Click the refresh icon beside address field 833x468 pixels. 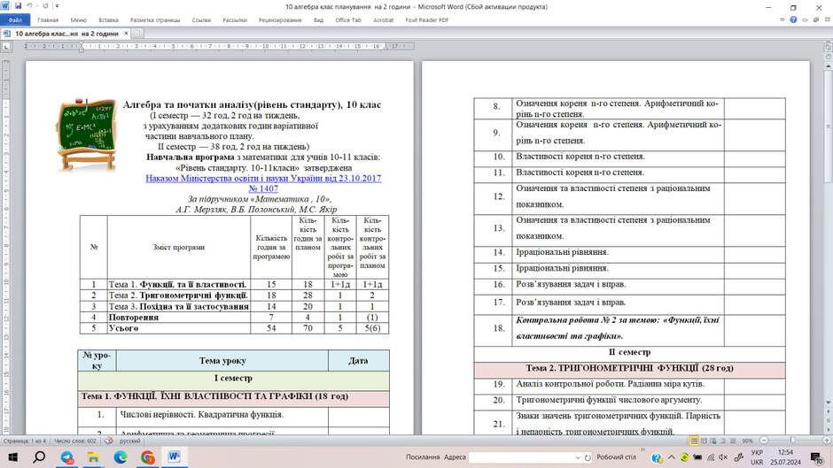[588, 457]
